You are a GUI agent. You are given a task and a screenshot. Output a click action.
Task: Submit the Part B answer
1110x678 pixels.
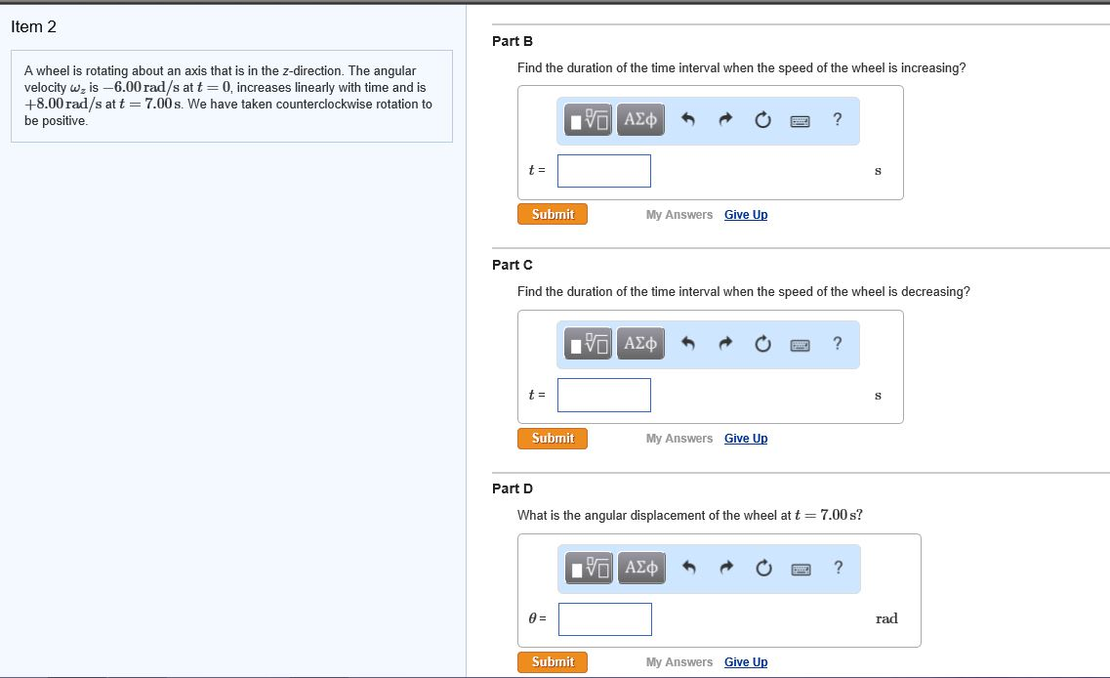click(x=553, y=214)
